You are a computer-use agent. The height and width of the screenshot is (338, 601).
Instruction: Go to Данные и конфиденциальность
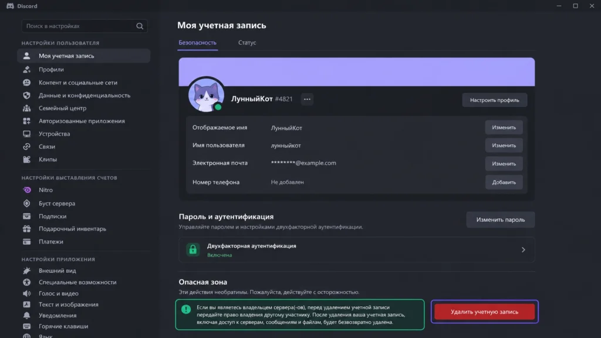coord(83,96)
